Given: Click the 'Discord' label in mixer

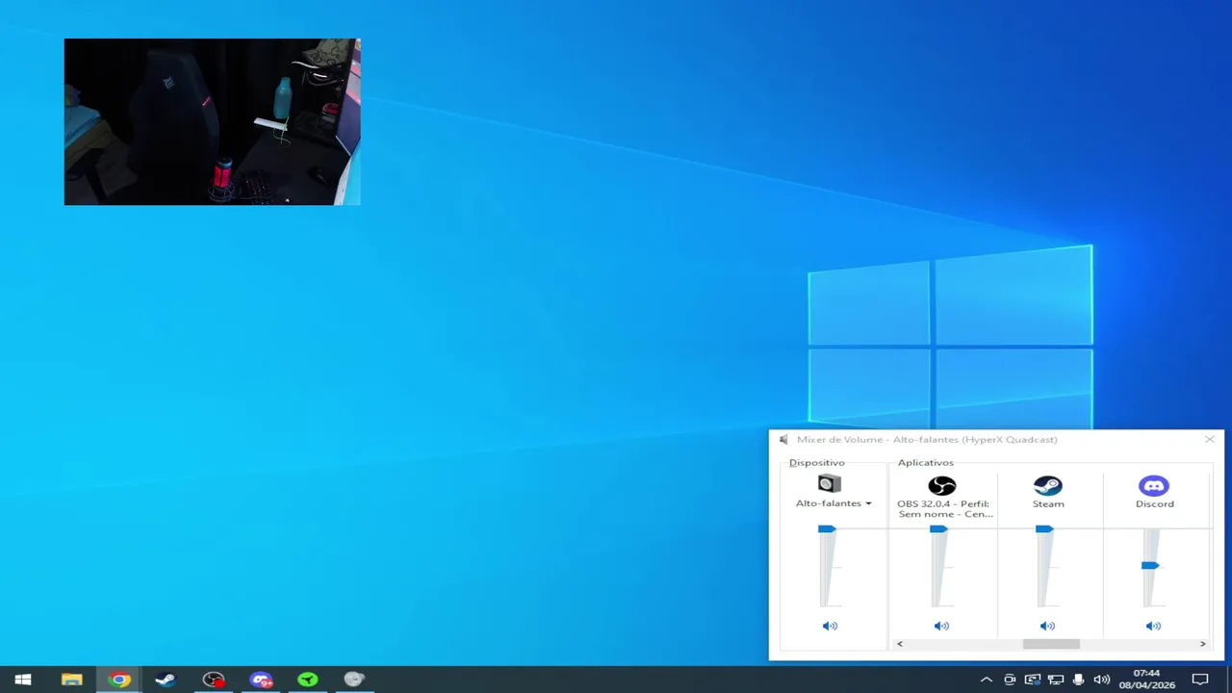Looking at the screenshot, I should coord(1155,503).
